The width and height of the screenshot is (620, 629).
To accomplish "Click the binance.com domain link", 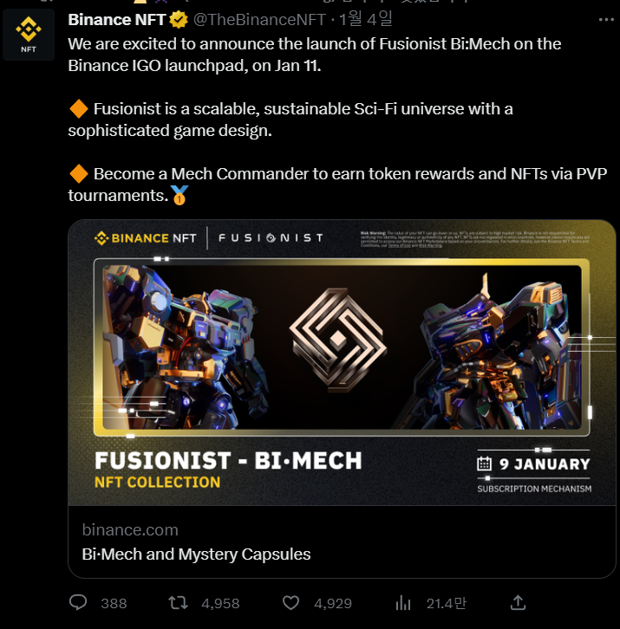I will (x=130, y=530).
